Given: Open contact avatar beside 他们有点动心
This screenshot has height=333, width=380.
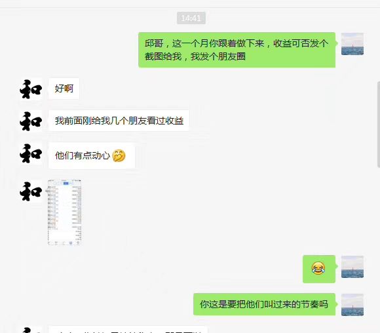Looking at the screenshot, I should click(x=31, y=153).
